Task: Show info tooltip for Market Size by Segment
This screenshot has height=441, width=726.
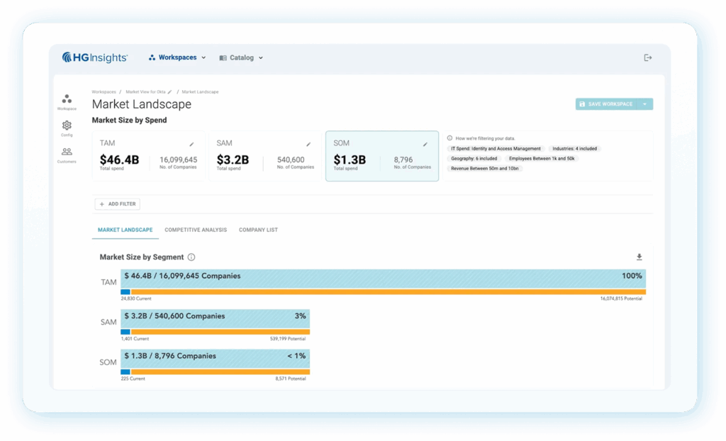Action: pyautogui.click(x=191, y=257)
